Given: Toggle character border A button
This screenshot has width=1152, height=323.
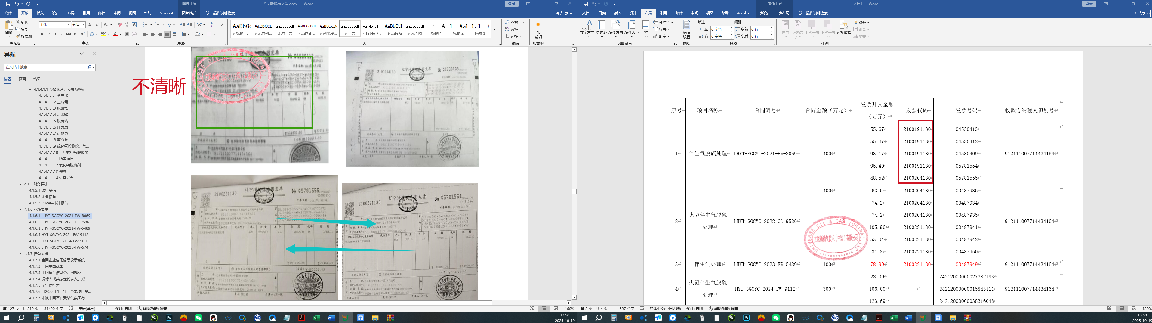Looking at the screenshot, I should pyautogui.click(x=134, y=25).
